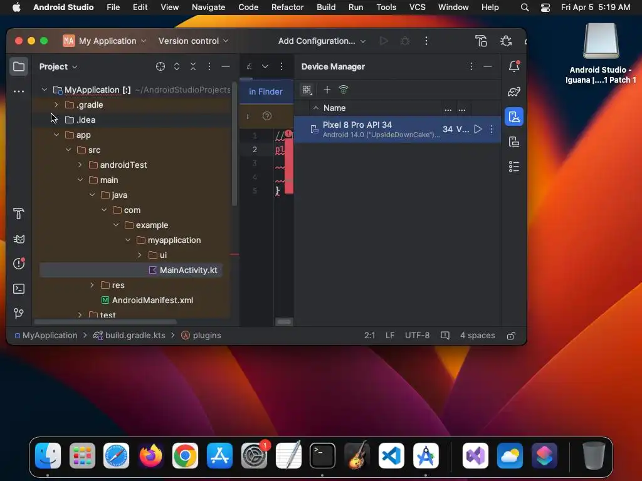The height and width of the screenshot is (481, 642).
Task: Click Collapse All in Project panel
Action: (x=193, y=66)
